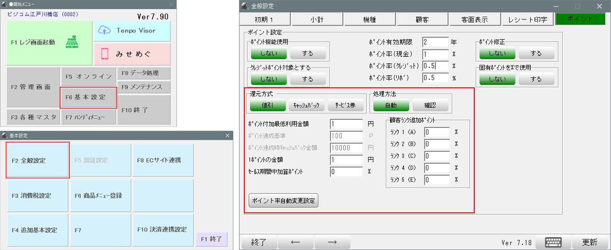Click the ランク5 (E) percent field
This screenshot has height=250, width=611.
(436, 180)
